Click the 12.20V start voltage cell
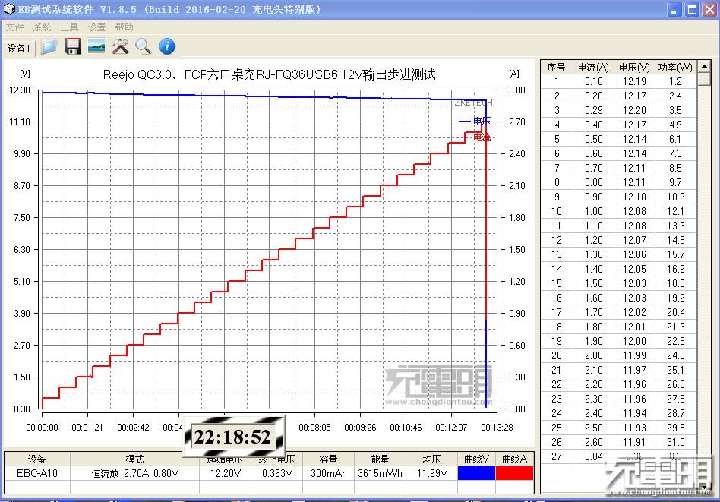 [225, 473]
